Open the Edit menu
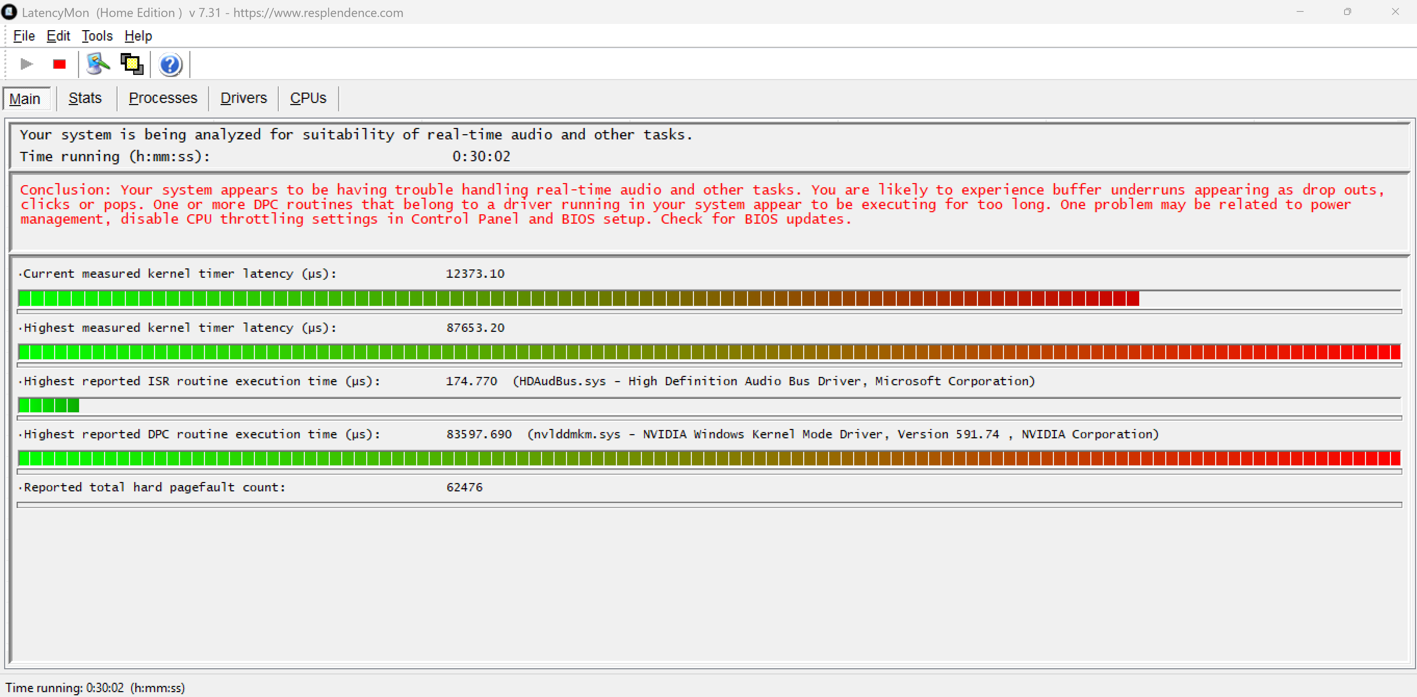This screenshot has height=697, width=1417. coord(58,36)
